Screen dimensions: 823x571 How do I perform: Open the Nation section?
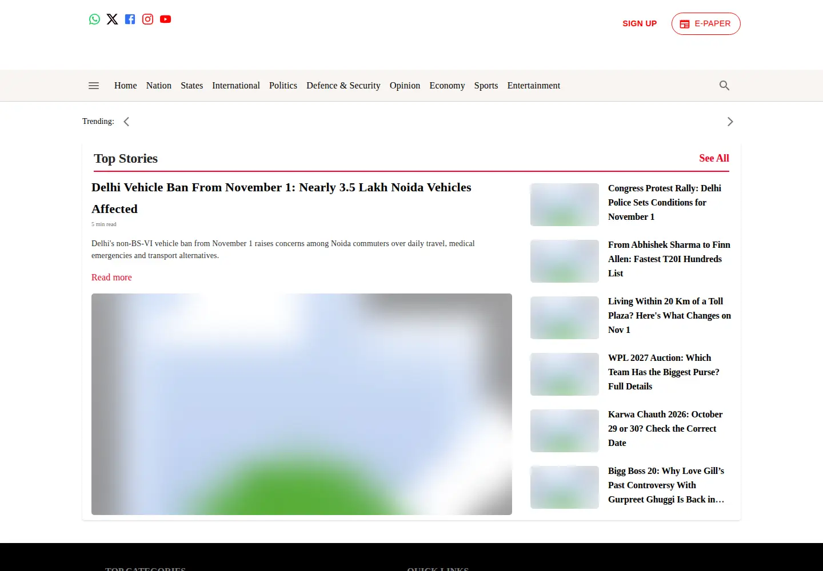tap(159, 86)
